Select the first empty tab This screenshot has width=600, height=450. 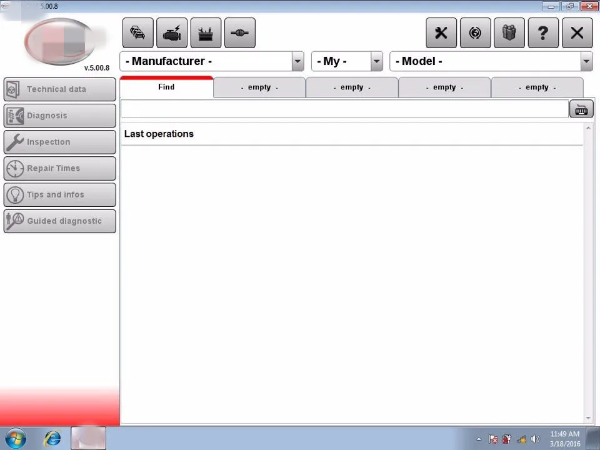pyautogui.click(x=259, y=87)
